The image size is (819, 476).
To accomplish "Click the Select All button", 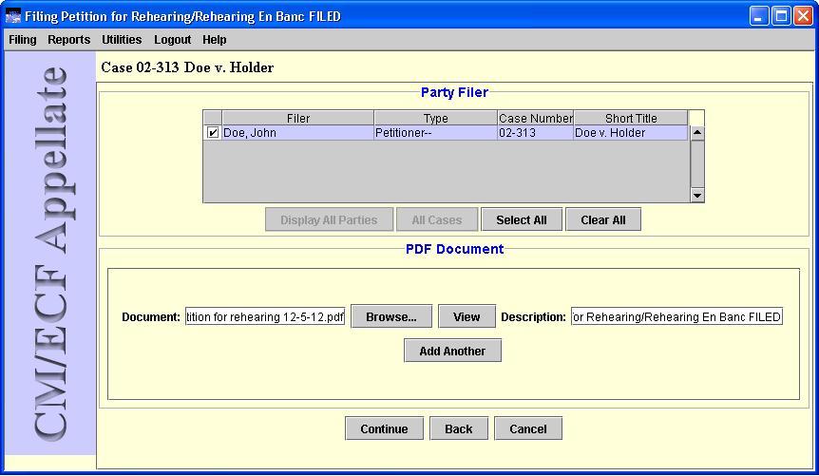I will pyautogui.click(x=522, y=220).
